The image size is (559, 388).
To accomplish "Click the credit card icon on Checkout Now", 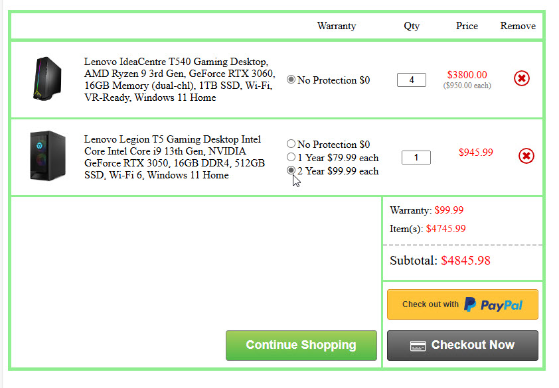I will tap(418, 346).
